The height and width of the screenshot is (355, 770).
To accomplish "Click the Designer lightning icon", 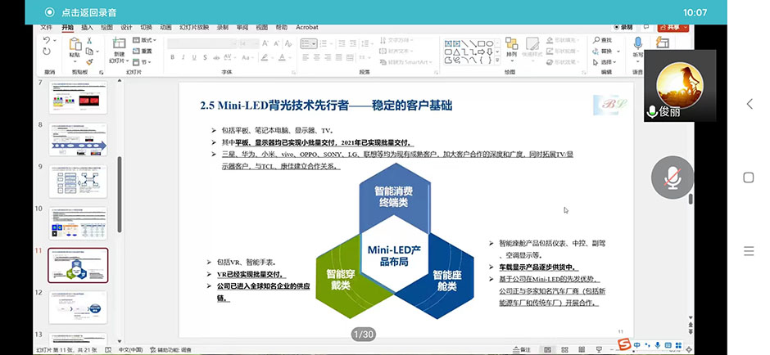I will 663,43.
